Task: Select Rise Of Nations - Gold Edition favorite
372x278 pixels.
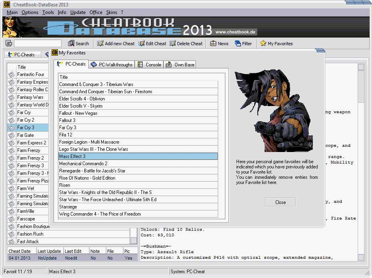Action: (138, 178)
